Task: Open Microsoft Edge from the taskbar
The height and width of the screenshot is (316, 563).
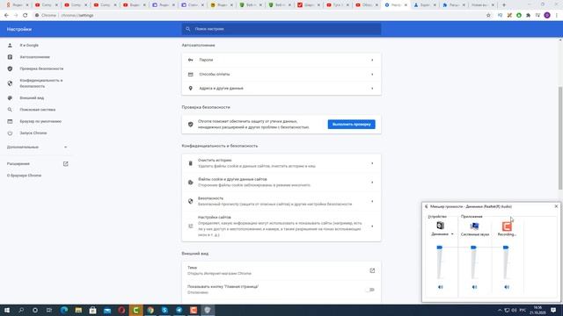Action: pos(64,310)
